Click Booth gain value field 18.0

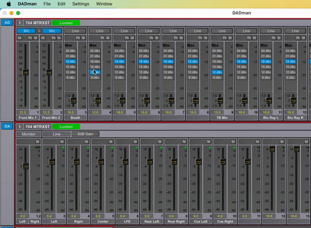70,112
